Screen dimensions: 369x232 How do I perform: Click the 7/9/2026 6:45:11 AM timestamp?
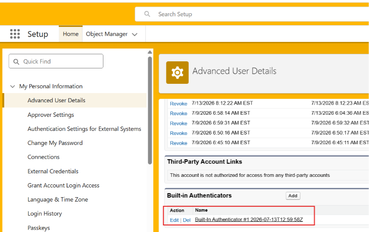(340, 142)
